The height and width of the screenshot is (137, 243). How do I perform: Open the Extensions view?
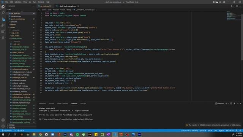pos(3,31)
